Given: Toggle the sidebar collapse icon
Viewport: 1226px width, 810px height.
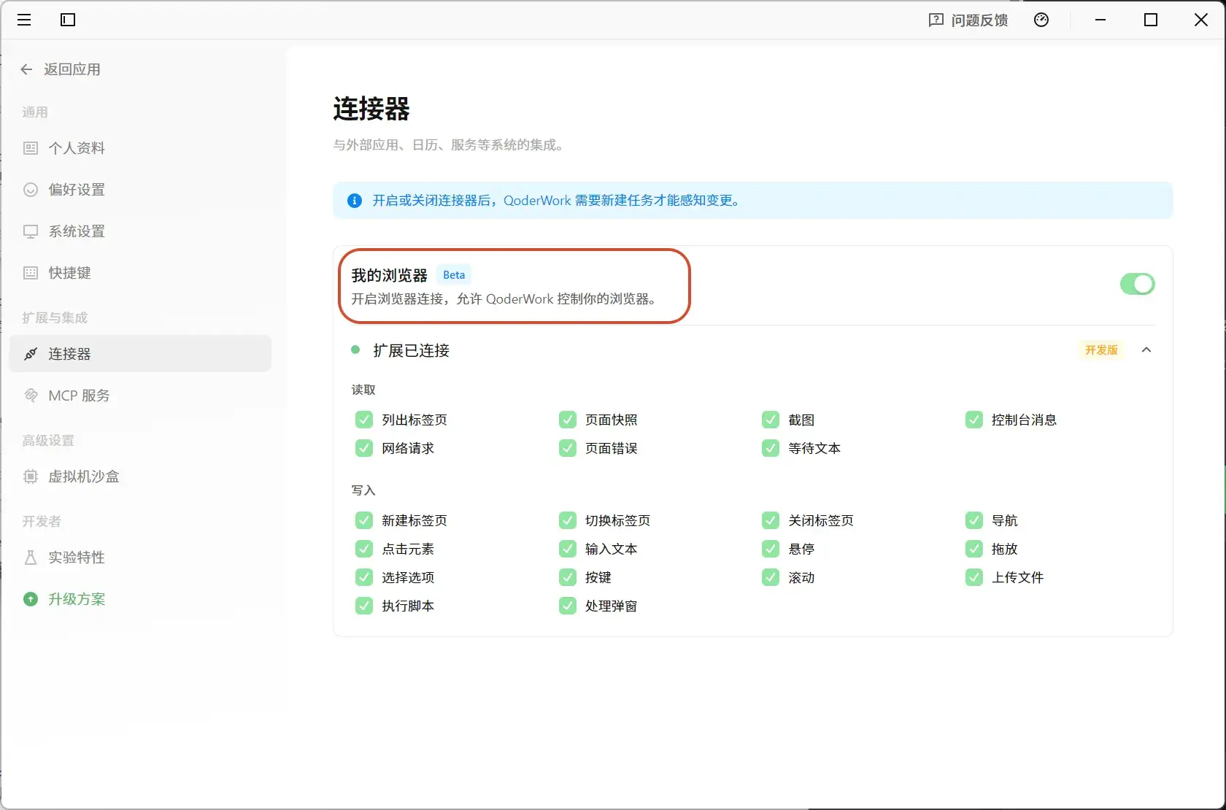Looking at the screenshot, I should point(68,20).
